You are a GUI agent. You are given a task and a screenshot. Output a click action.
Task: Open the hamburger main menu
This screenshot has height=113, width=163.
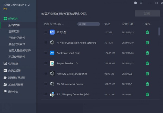click(141, 3)
